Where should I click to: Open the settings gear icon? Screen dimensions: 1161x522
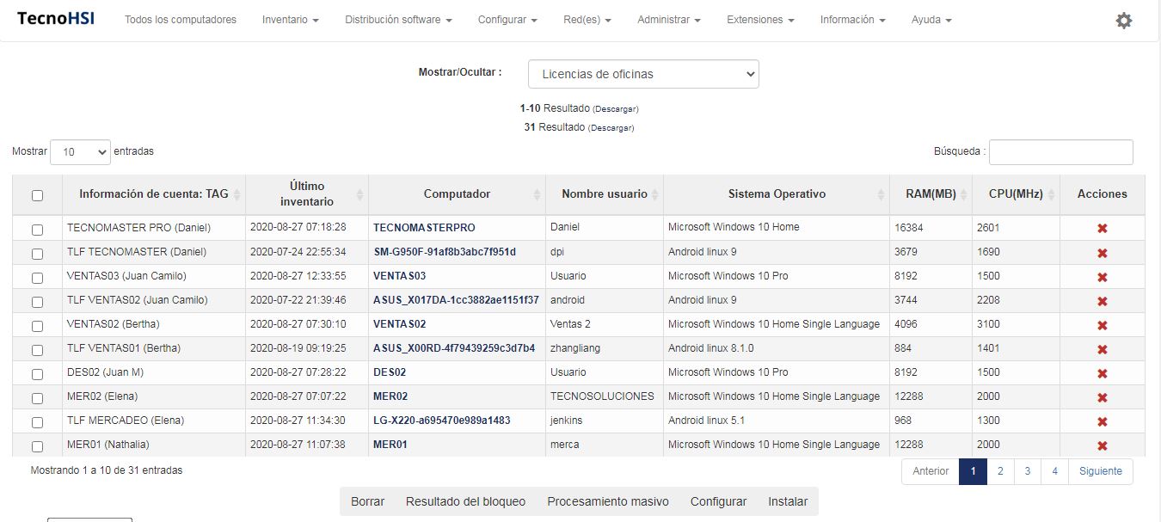coord(1123,21)
